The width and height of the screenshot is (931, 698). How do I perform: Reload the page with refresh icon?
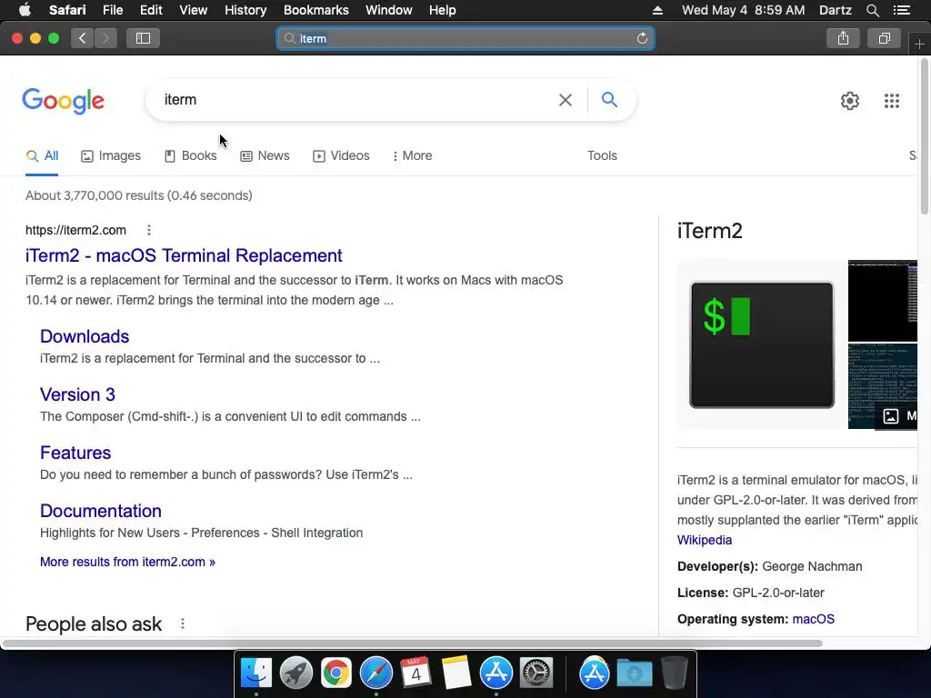(642, 38)
